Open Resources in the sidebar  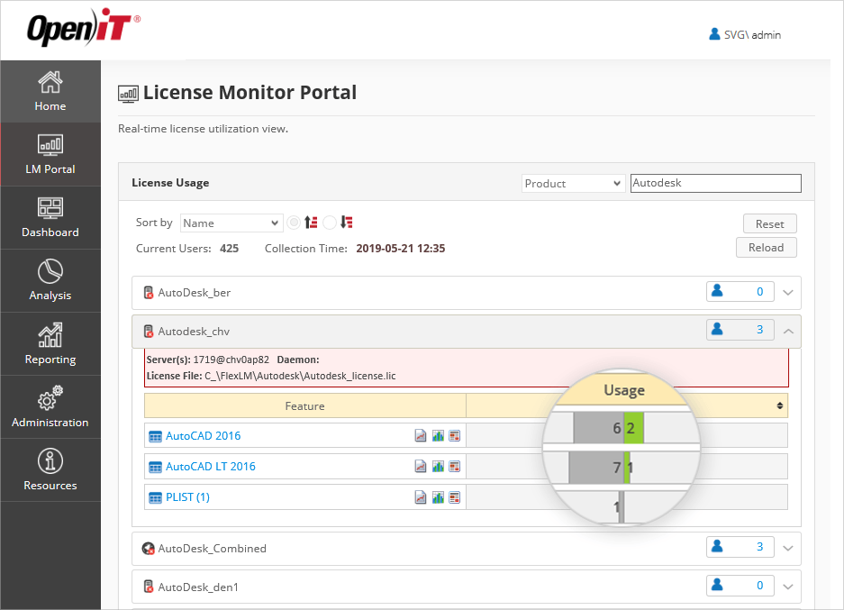click(x=50, y=470)
